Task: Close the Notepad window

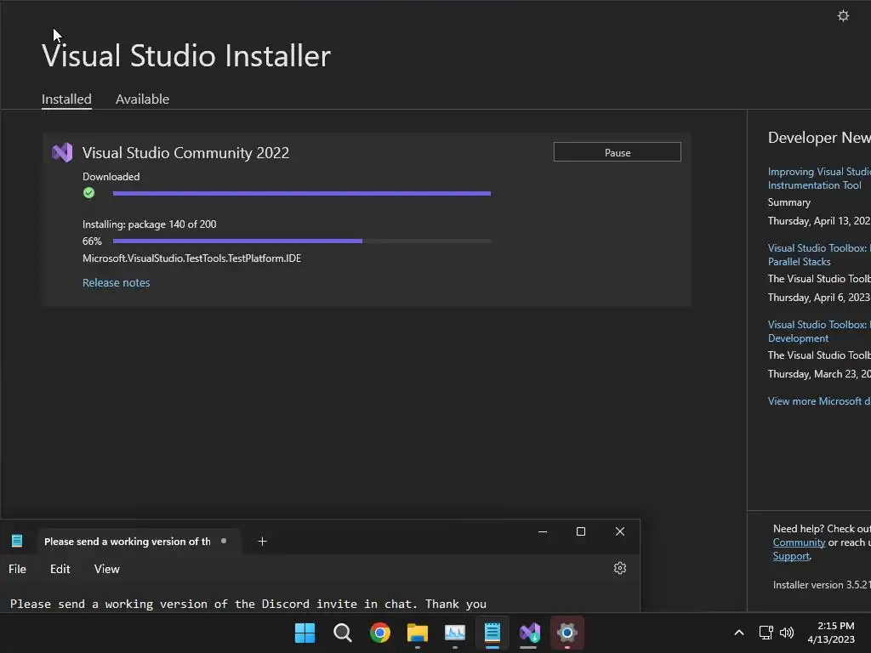Action: tap(620, 531)
